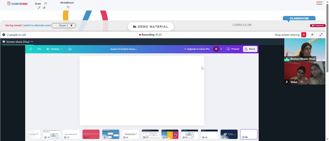Click the blank slide canvas
329x141 pixels.
142,91
